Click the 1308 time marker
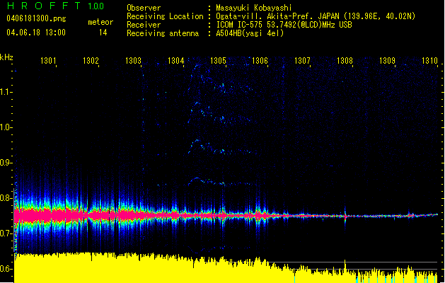Image resolution: width=445 pixels, height=283 pixels. tap(345, 60)
